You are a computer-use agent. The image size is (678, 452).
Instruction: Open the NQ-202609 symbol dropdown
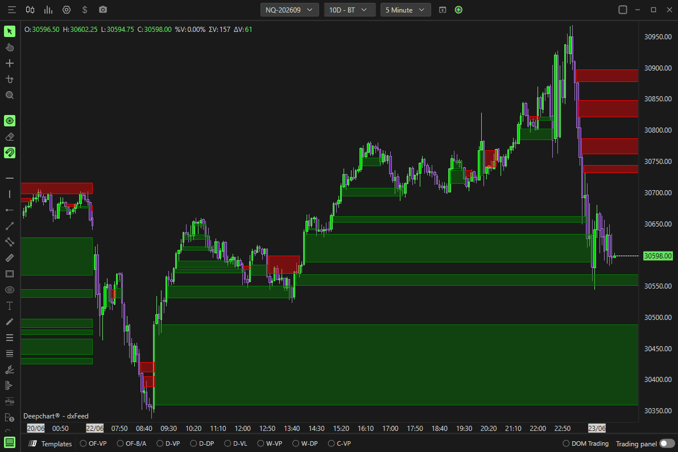pos(290,10)
